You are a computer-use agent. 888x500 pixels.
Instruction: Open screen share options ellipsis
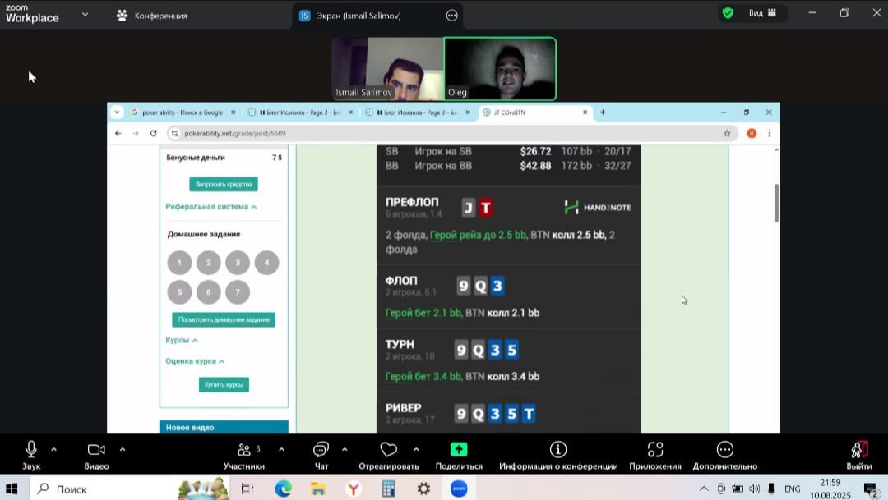(x=452, y=16)
